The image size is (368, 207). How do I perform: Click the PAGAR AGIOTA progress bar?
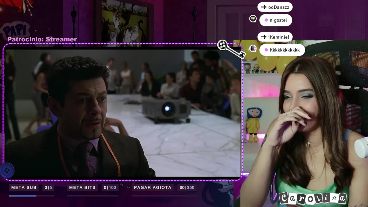164,196
